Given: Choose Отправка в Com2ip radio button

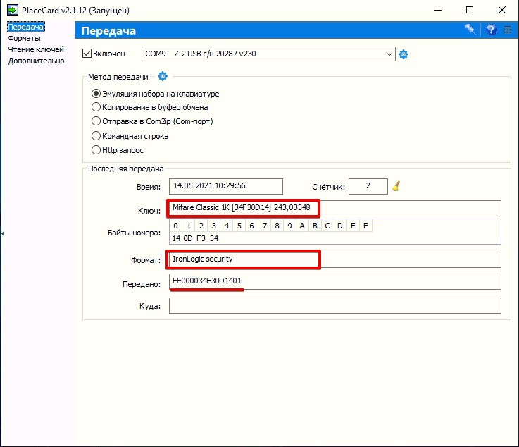Looking at the screenshot, I should 96,121.
